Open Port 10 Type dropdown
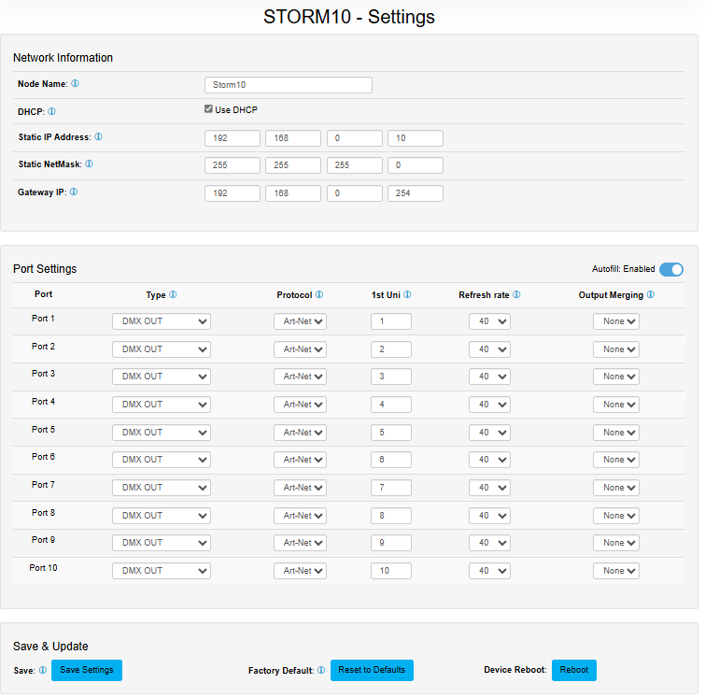This screenshot has height=697, width=705. (x=162, y=571)
